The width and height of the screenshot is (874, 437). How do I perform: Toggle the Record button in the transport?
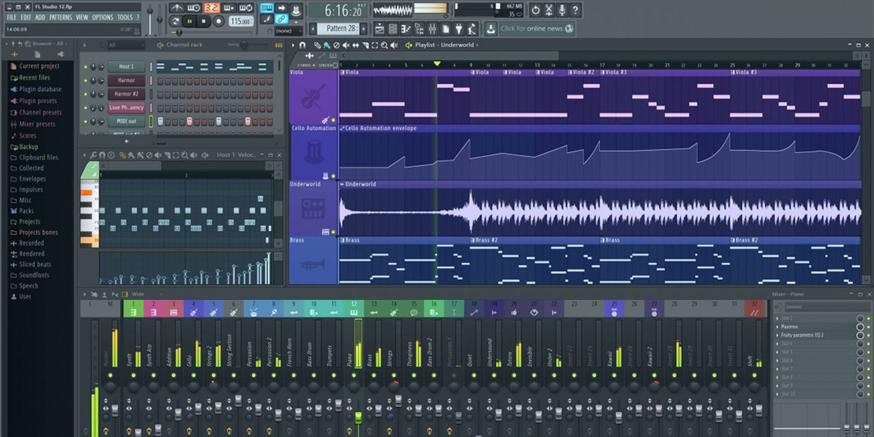pyautogui.click(x=219, y=20)
